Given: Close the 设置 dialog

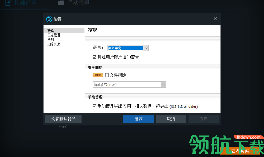Looking at the screenshot, I should coord(215,18).
